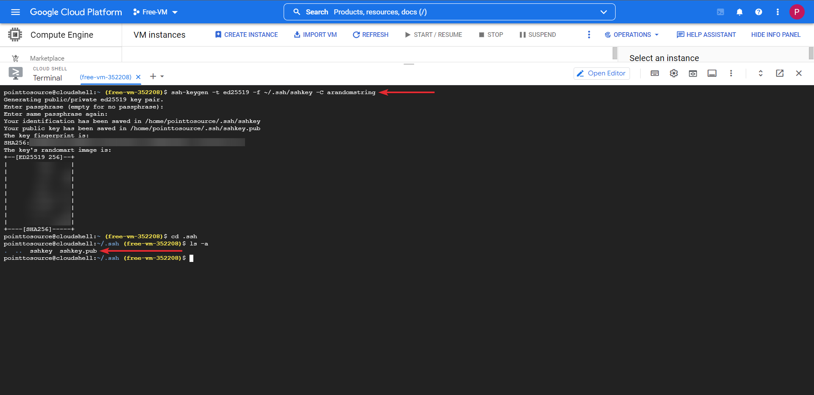Open Marketplace in the sidebar
Viewport: 814px width, 395px height.
pos(47,58)
